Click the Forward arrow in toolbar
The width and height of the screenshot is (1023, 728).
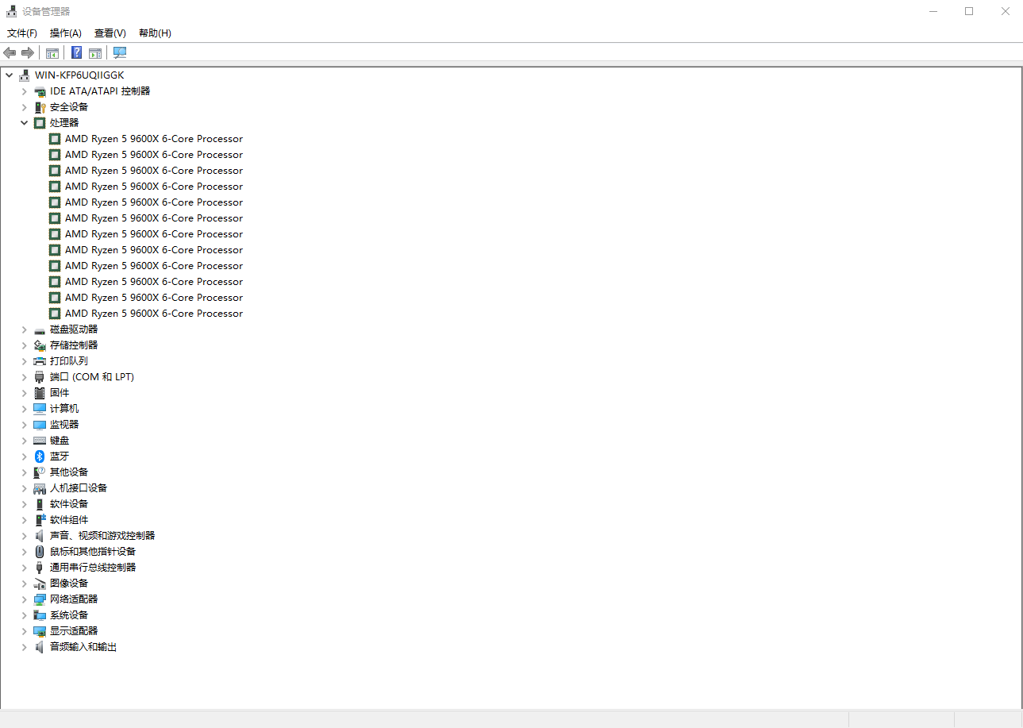(28, 52)
